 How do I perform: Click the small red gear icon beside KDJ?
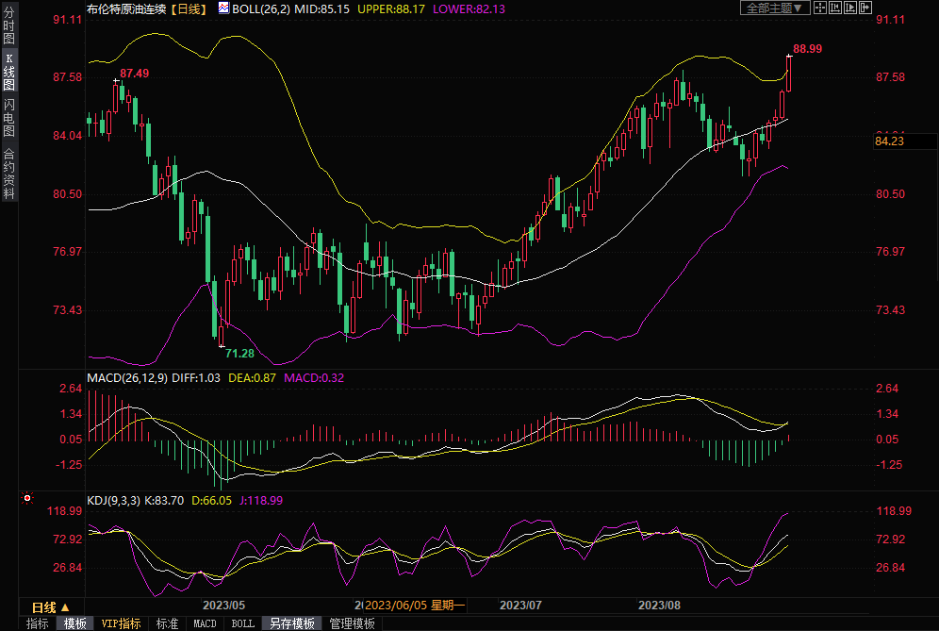(x=26, y=498)
